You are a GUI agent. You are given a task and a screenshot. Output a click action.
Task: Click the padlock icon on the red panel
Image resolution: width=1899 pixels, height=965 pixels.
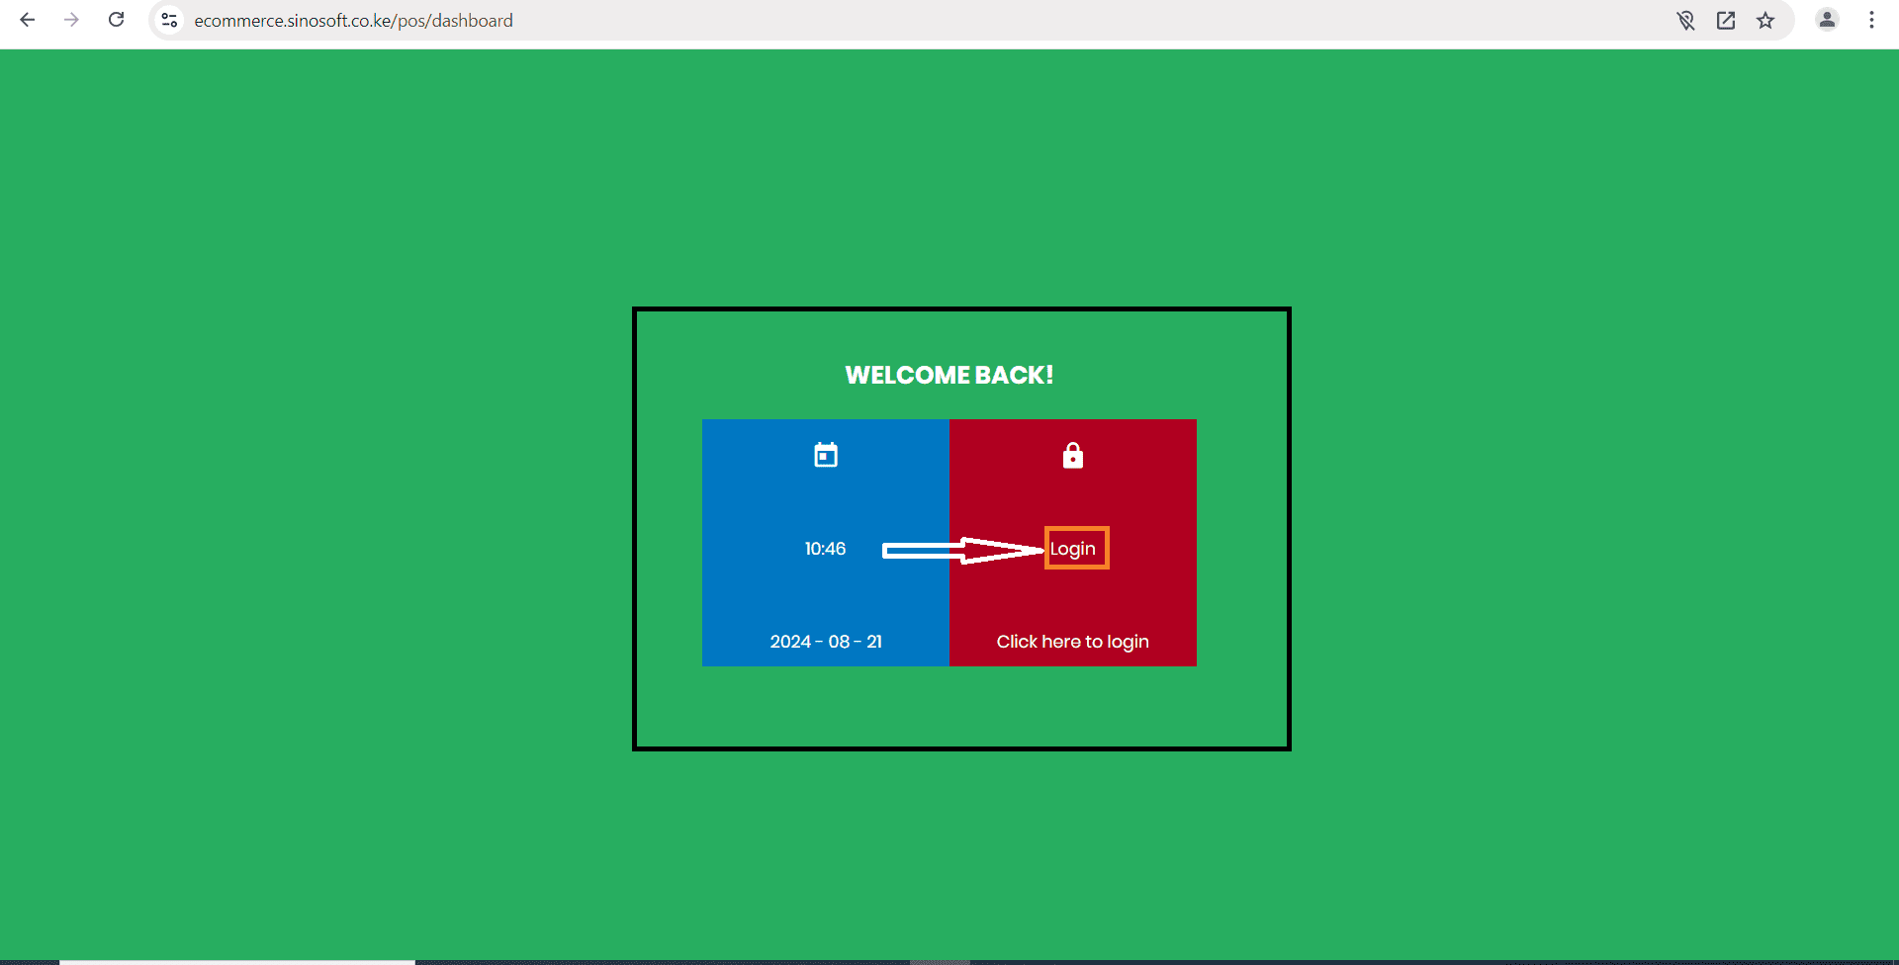click(1073, 455)
